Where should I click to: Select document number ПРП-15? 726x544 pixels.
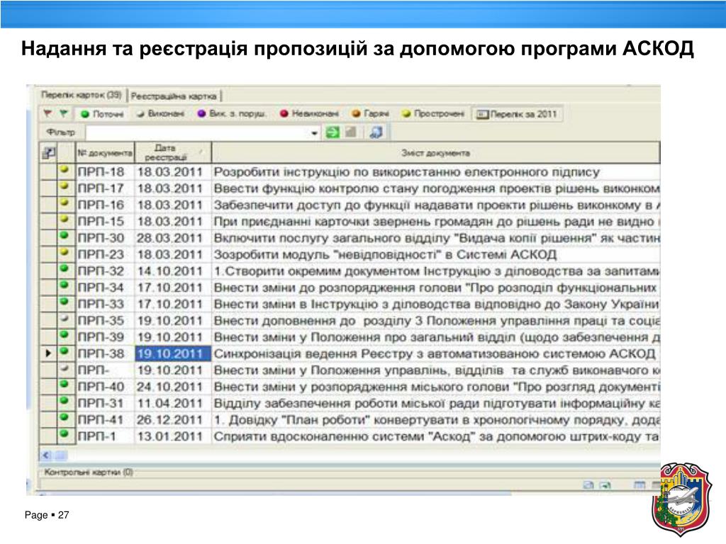[x=101, y=222]
